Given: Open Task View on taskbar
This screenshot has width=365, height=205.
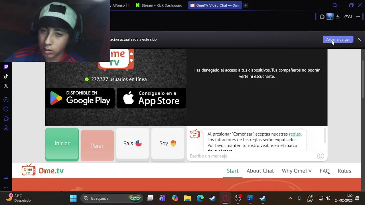Looking at the screenshot, I should click(x=150, y=198).
